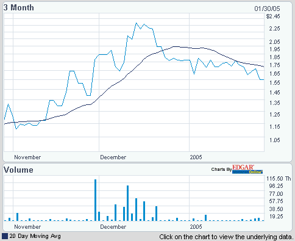
Task: Click the '1.25' price axis label
Action: [274, 115]
